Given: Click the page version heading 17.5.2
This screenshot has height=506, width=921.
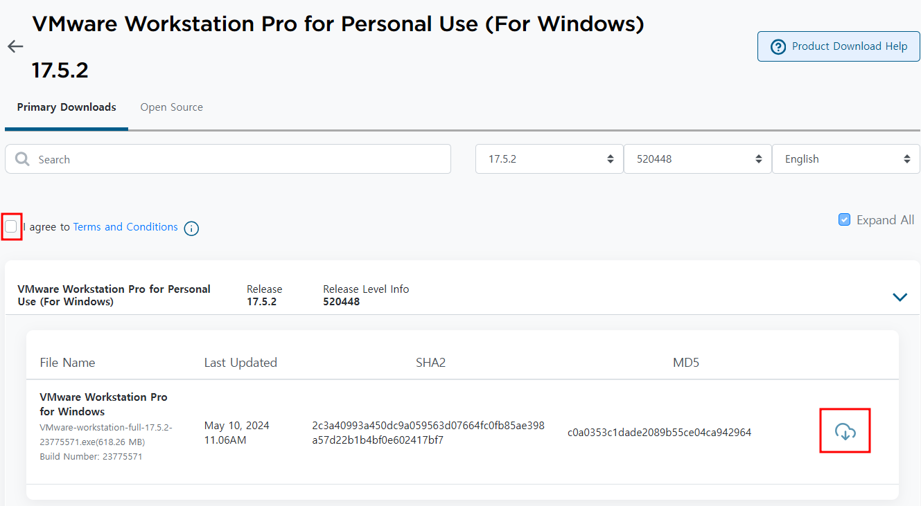Looking at the screenshot, I should click(x=60, y=71).
